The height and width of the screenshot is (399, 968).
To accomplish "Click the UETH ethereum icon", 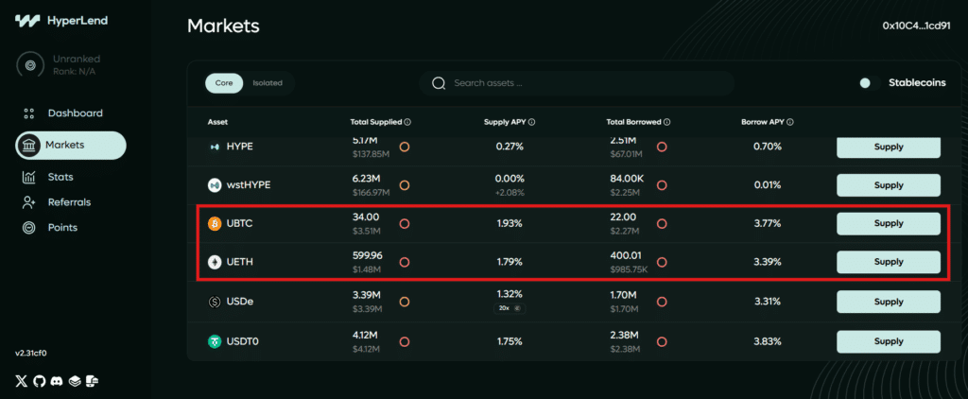I will [x=215, y=262].
